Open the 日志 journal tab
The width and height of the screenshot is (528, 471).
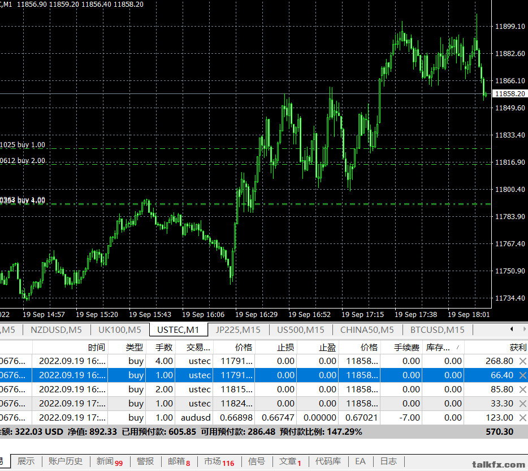coord(388,461)
